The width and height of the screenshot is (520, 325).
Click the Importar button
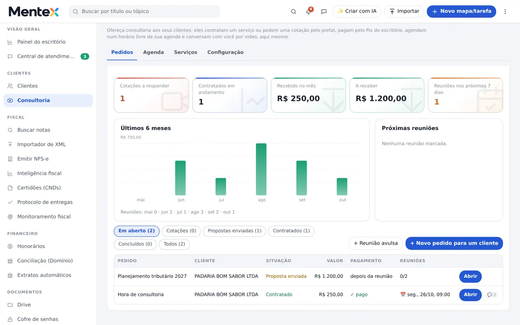pyautogui.click(x=404, y=12)
